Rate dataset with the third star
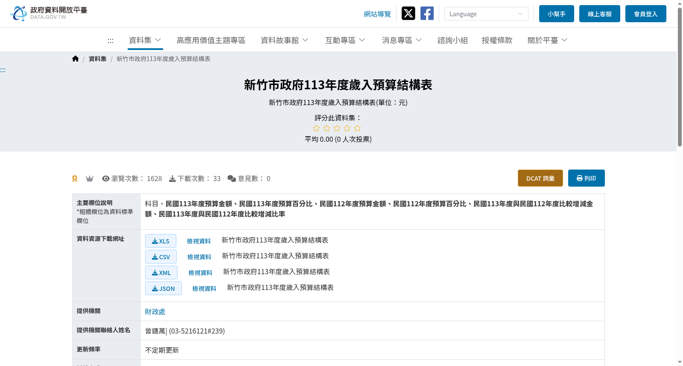683x366 pixels. coord(337,128)
